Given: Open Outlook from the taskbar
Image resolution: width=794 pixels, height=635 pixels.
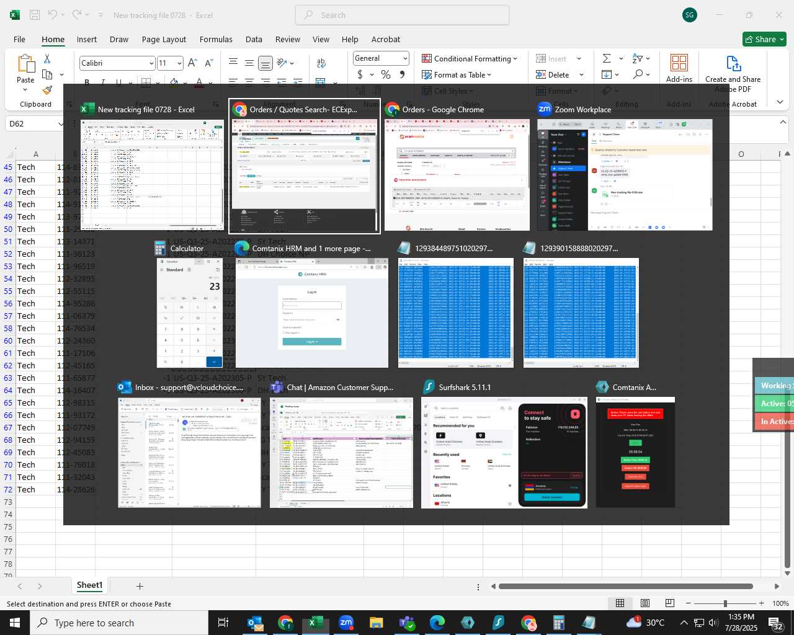Looking at the screenshot, I should point(255,623).
